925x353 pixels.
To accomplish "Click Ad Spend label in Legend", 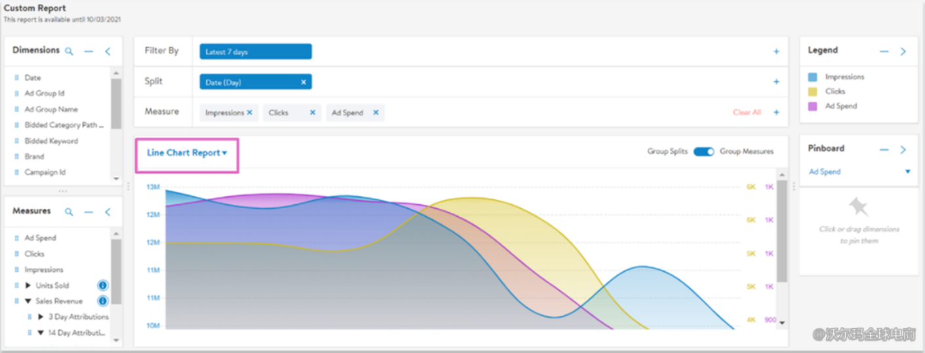I will (x=841, y=106).
